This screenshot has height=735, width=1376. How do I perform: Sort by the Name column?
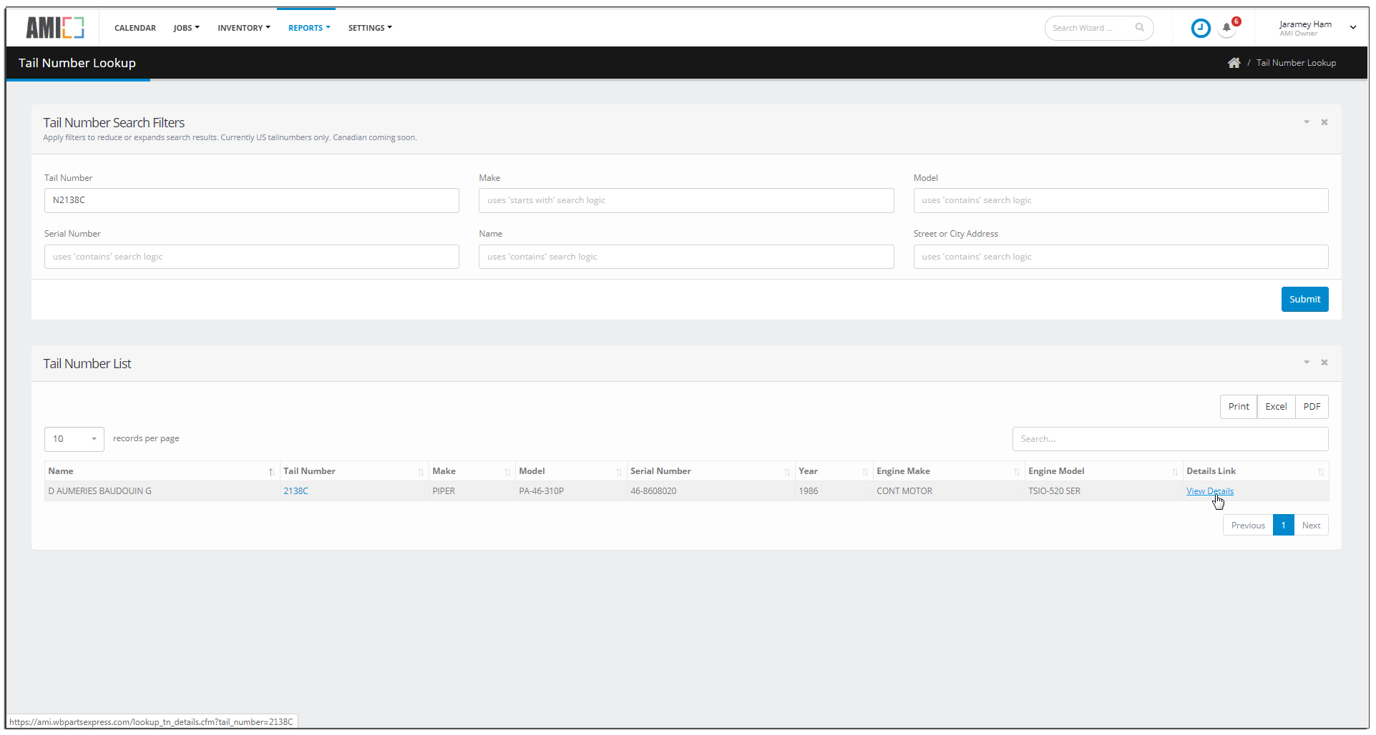coord(162,471)
